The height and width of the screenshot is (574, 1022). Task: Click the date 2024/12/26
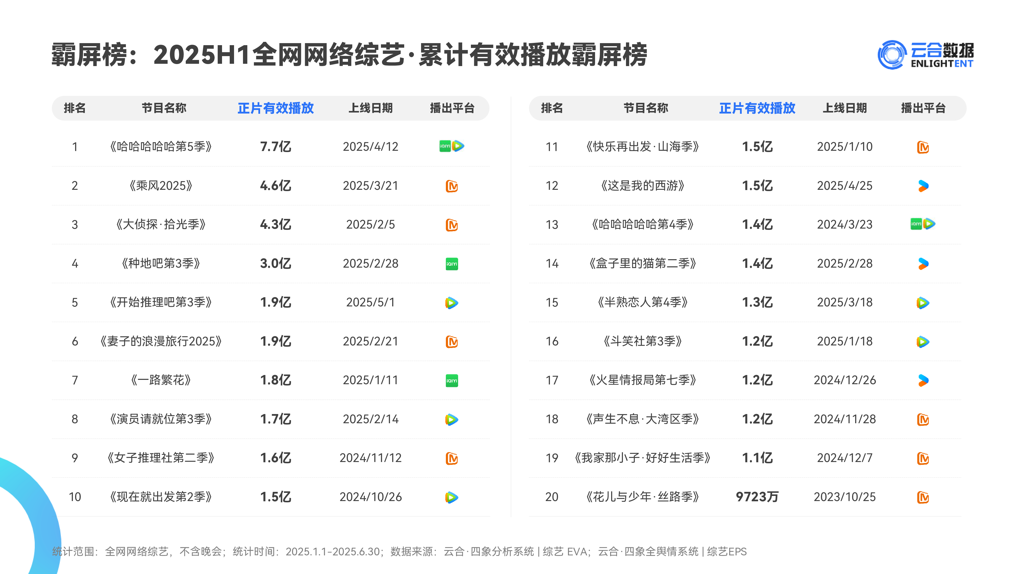(845, 380)
